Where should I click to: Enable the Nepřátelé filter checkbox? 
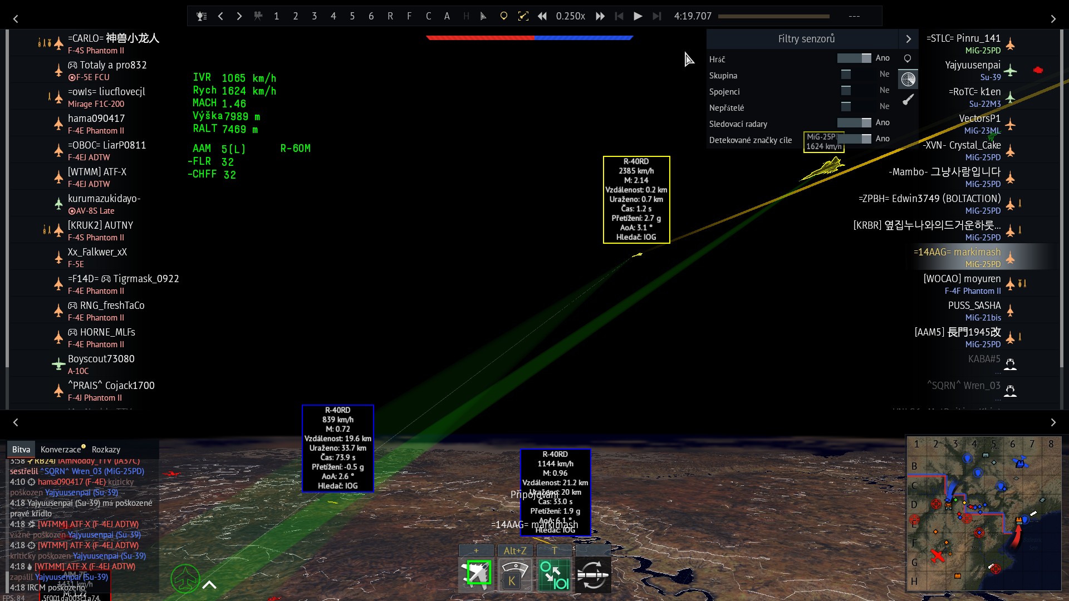click(846, 107)
